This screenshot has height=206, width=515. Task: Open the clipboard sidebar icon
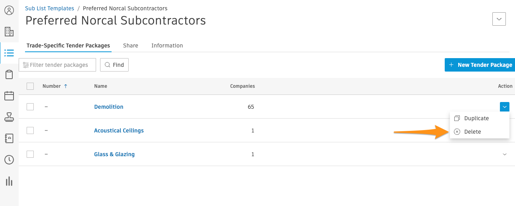click(x=9, y=74)
